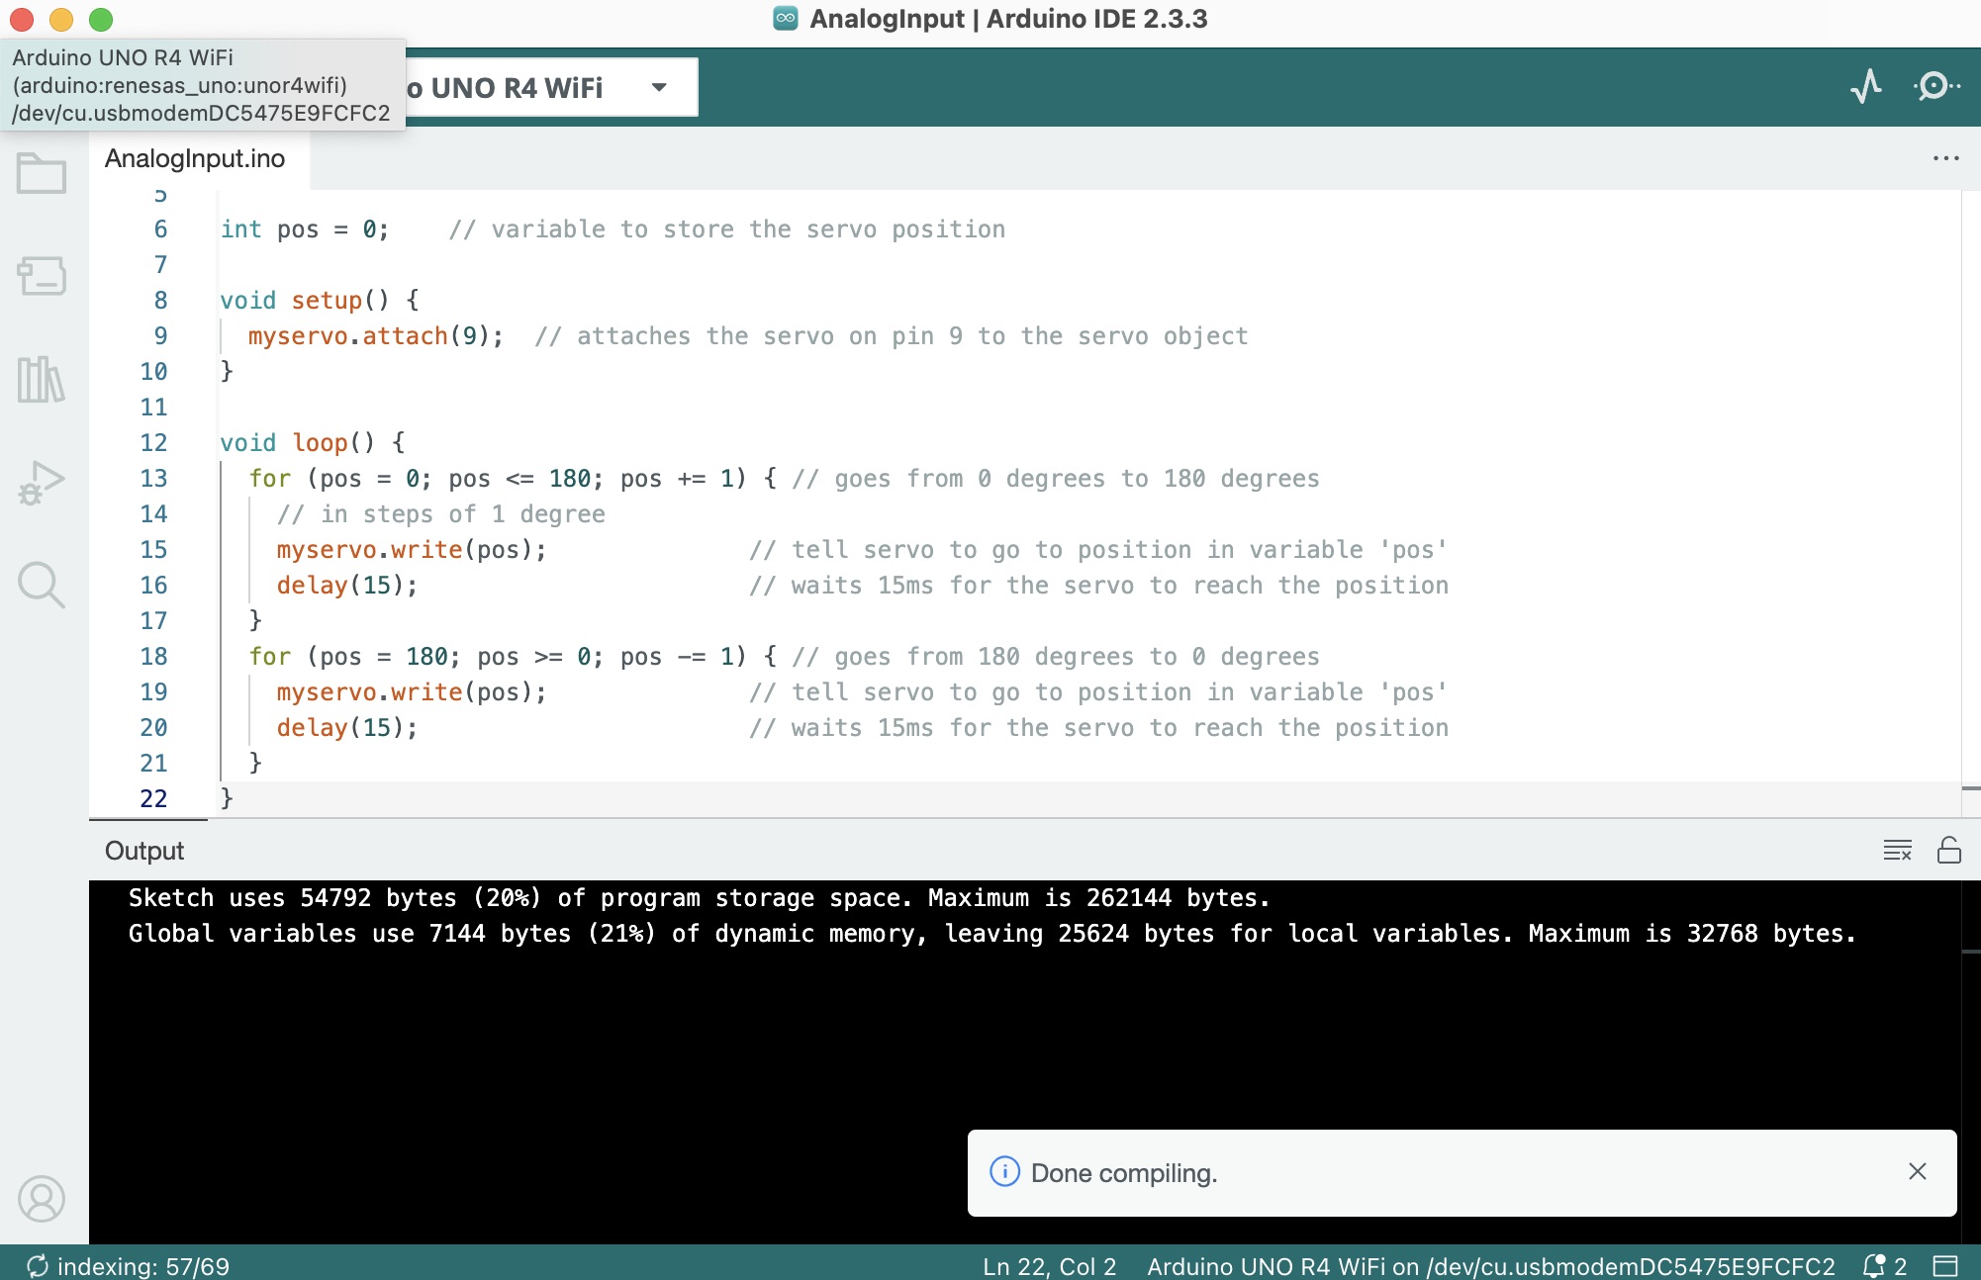Click the board port info in status bar

[1490, 1266]
